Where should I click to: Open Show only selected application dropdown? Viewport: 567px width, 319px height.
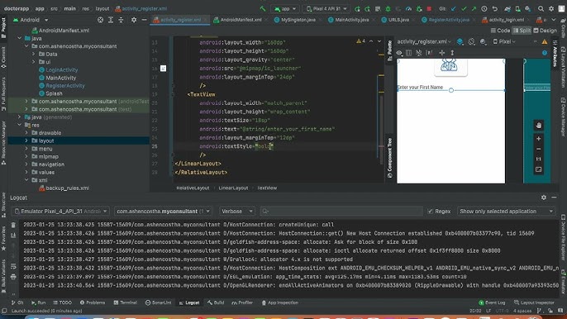coord(506,212)
